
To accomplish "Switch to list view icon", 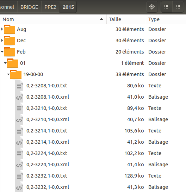I will pos(166,7).
